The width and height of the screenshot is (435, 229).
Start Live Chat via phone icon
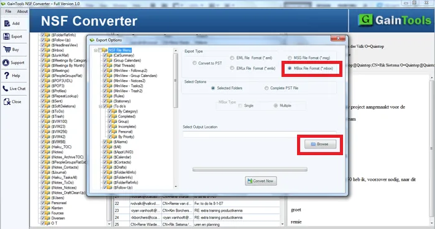[x=6, y=89]
